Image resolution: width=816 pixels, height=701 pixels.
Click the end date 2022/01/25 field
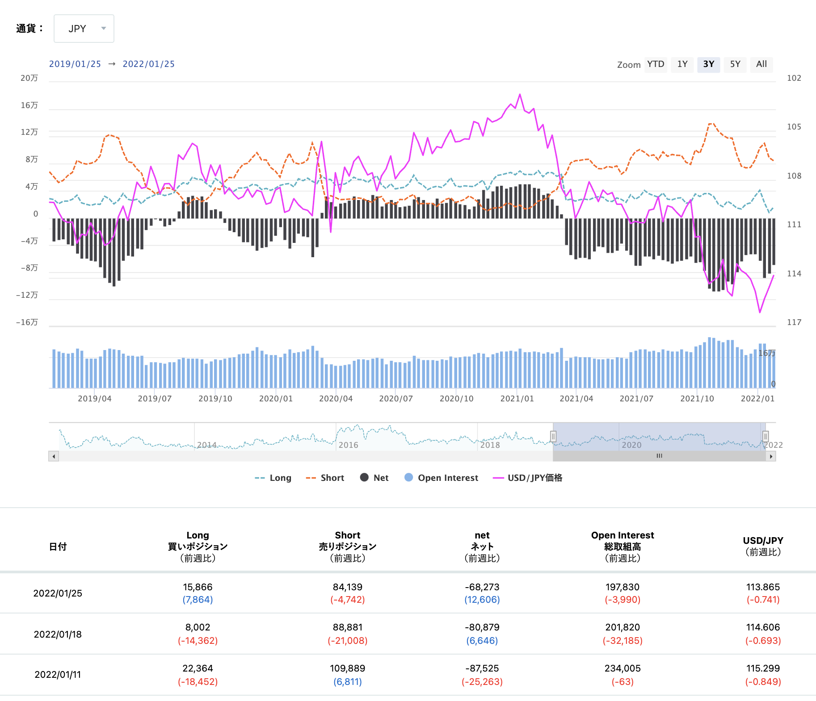(149, 64)
